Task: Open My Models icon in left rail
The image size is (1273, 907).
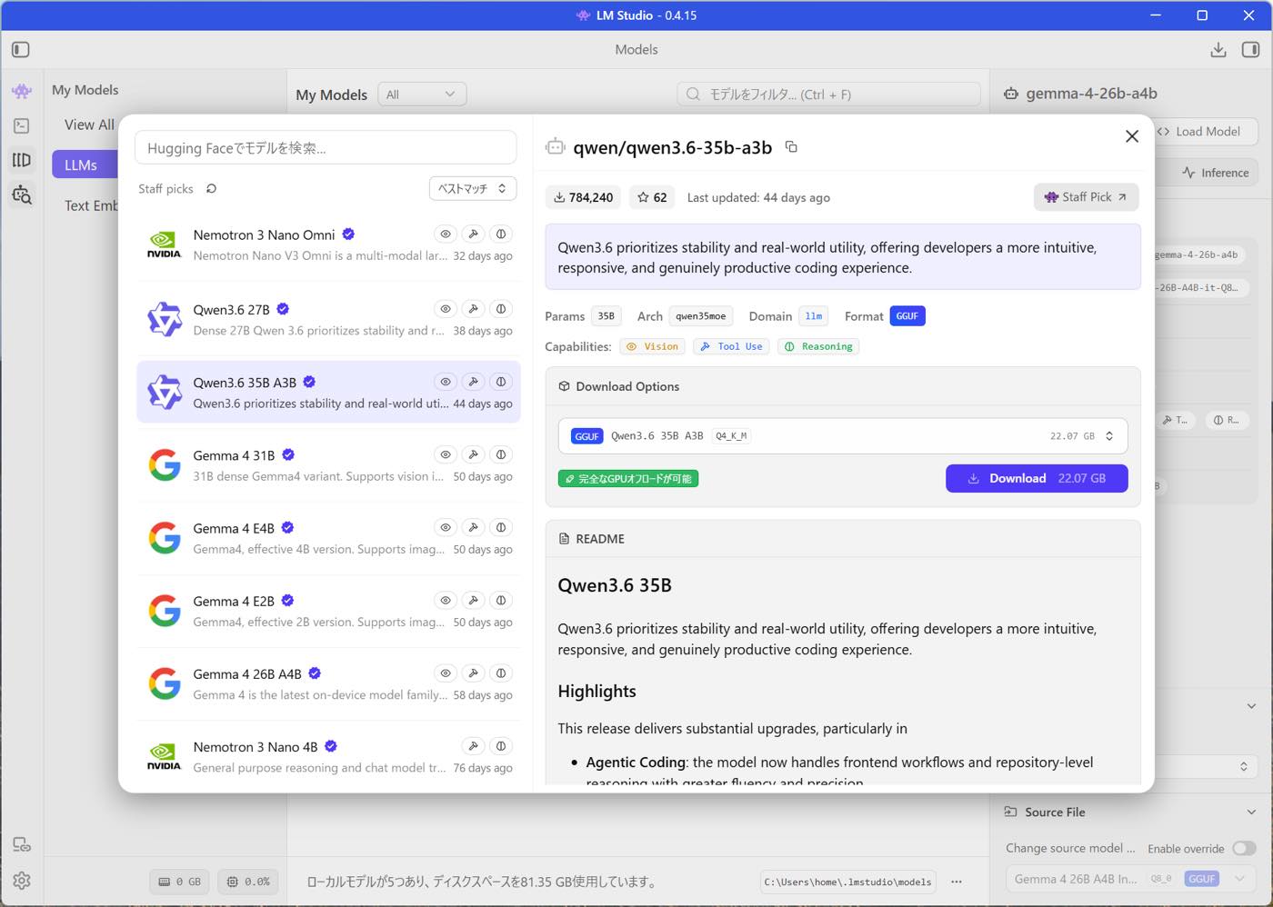Action: (x=22, y=160)
